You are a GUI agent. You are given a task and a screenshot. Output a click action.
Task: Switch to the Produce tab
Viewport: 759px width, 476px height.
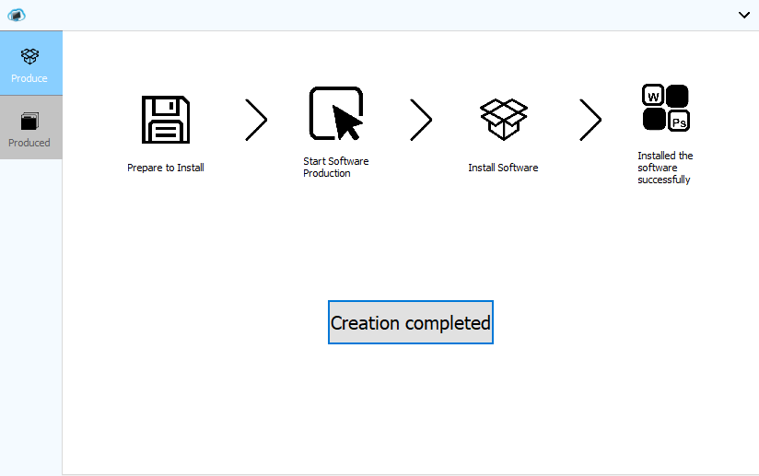(x=31, y=63)
